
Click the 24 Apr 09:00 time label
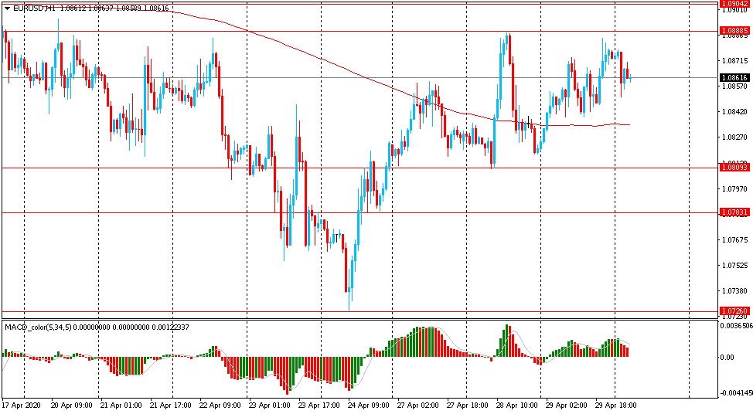368,406
